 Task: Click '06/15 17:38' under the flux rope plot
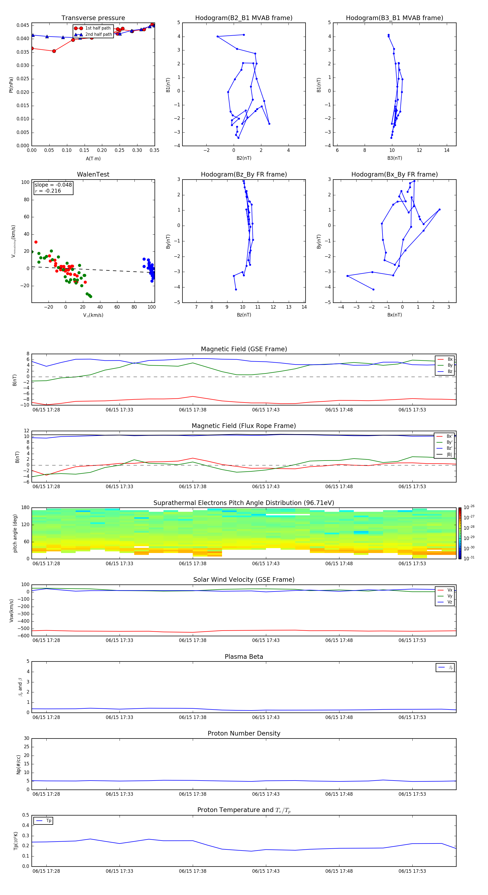(193, 487)
